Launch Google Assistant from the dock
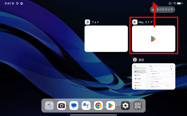Screen dimensions: 187x116 coord(86,105)
